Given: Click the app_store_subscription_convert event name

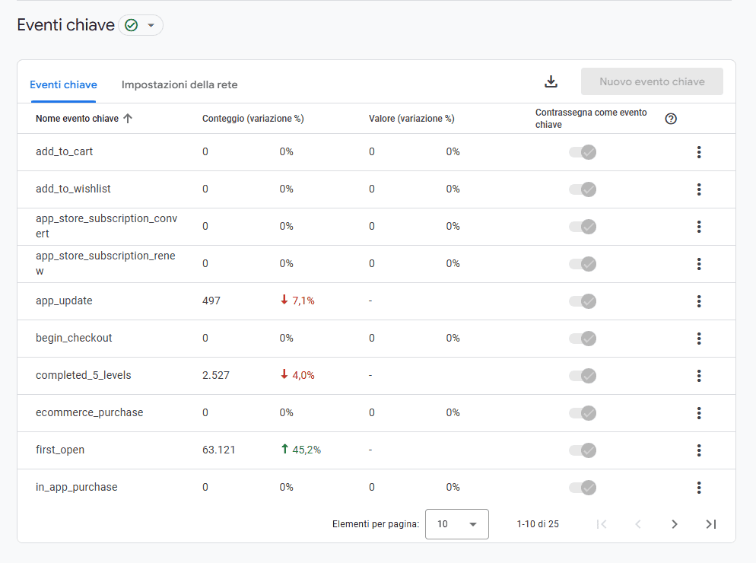Looking at the screenshot, I should [x=106, y=226].
